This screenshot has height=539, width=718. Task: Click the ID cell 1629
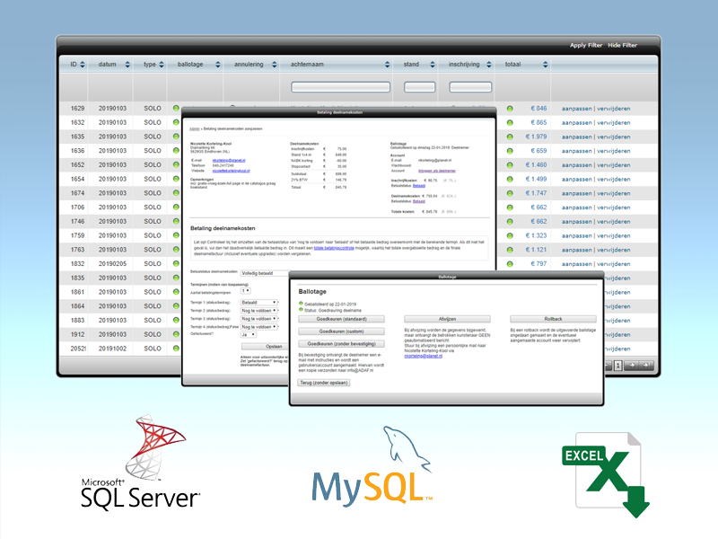pyautogui.click(x=77, y=109)
